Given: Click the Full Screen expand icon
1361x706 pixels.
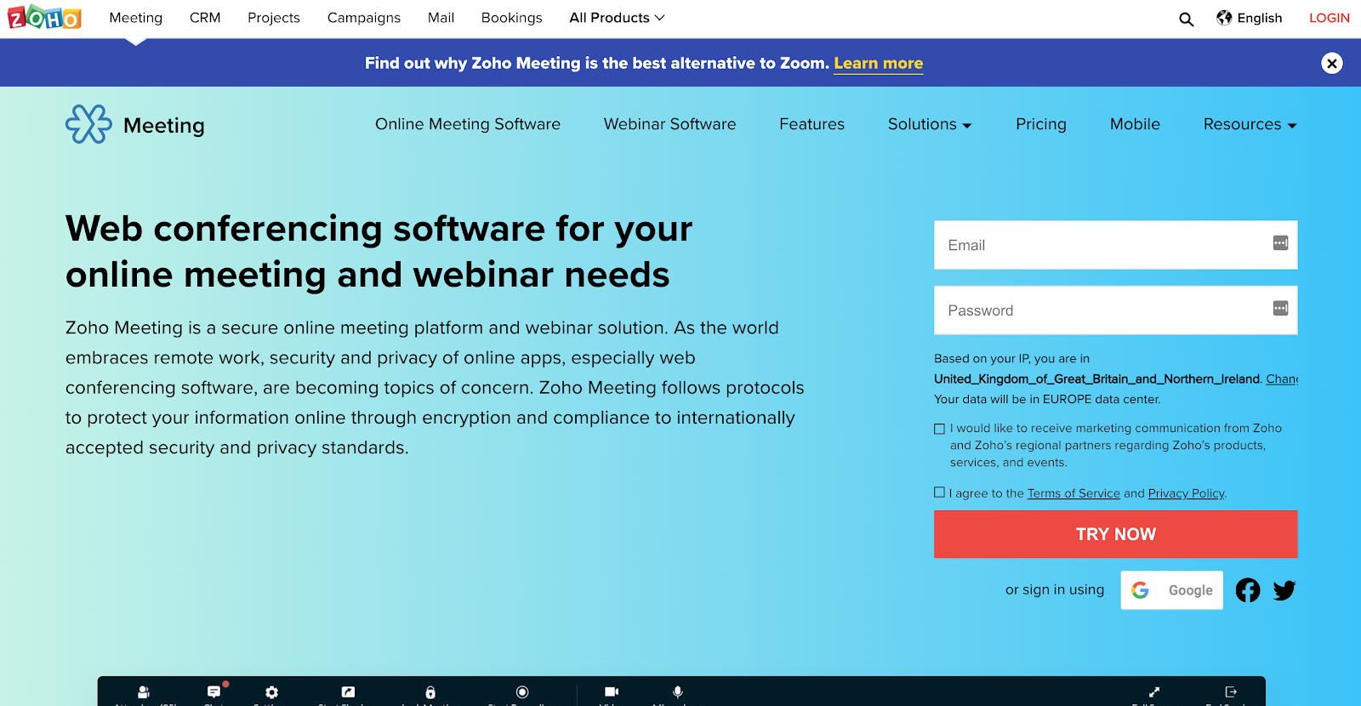Looking at the screenshot, I should (1154, 692).
